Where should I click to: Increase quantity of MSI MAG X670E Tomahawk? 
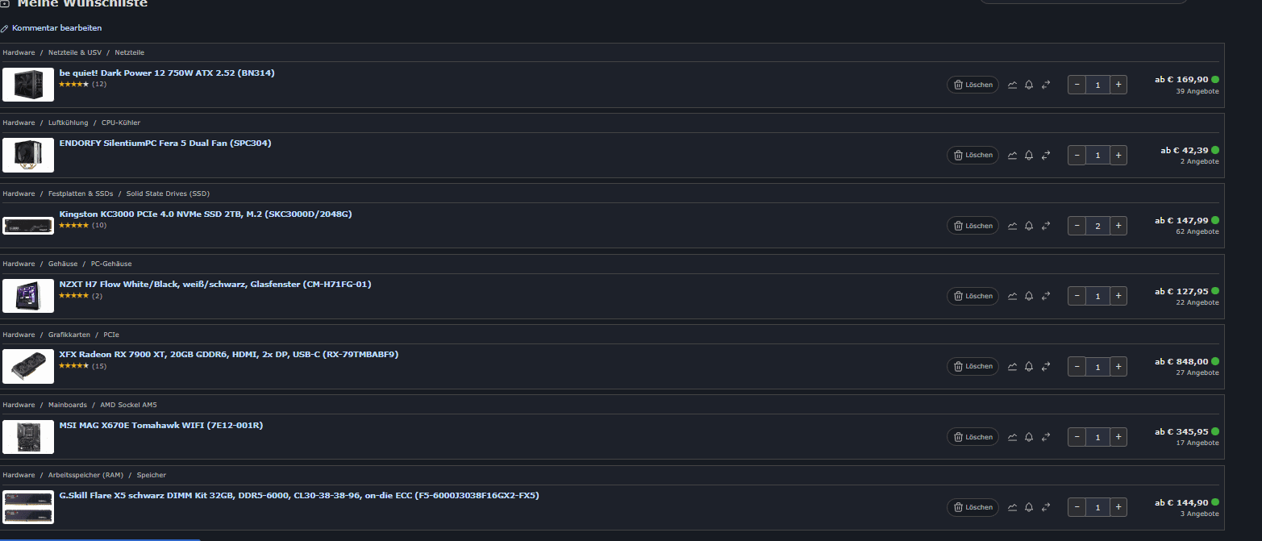pos(1118,437)
